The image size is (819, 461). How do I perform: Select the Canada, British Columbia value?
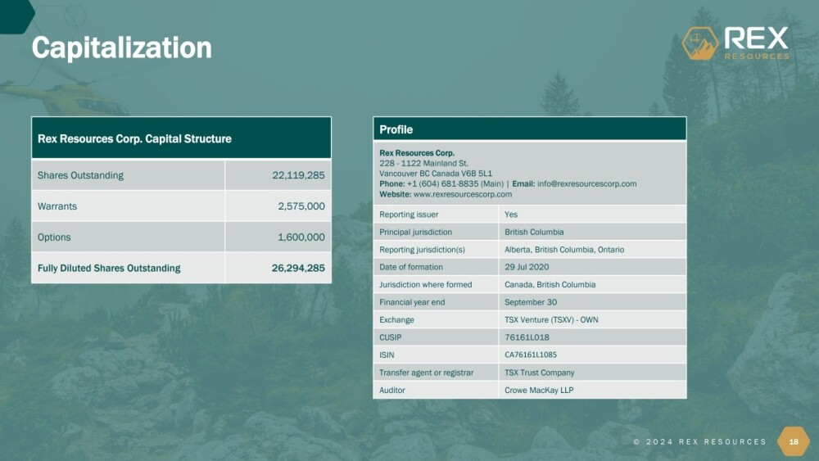(x=550, y=284)
